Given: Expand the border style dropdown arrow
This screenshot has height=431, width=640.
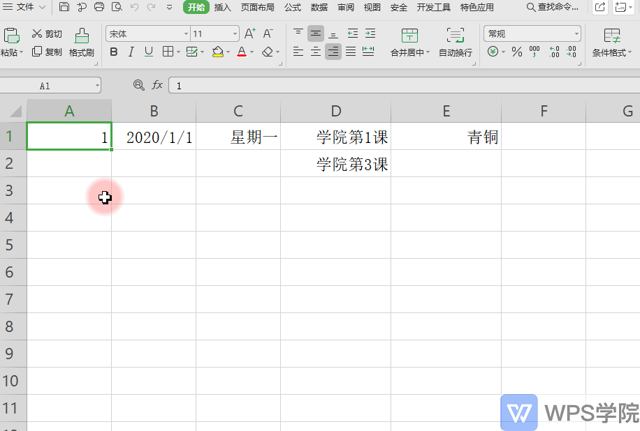Looking at the screenshot, I should (178, 52).
